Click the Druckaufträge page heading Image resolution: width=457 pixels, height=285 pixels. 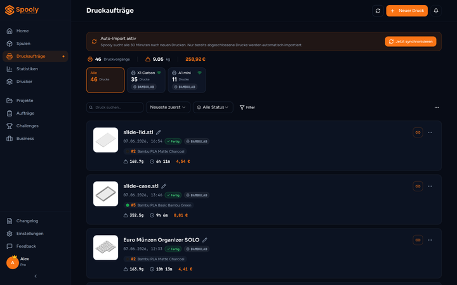(110, 11)
